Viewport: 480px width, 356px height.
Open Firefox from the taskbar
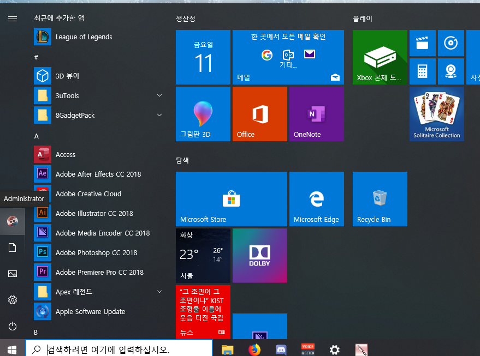coord(254,349)
